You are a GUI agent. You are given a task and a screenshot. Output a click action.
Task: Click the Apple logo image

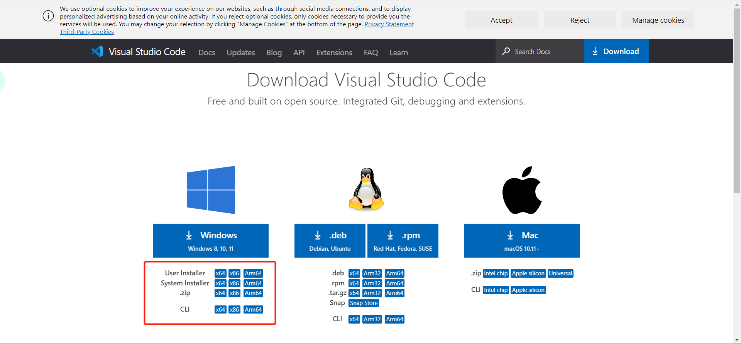[522, 190]
